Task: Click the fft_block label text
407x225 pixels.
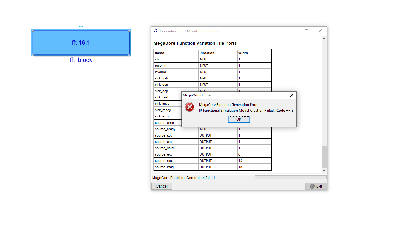Action: pos(81,60)
